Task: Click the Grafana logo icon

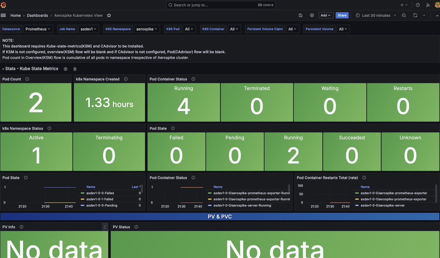Action: click(4, 5)
